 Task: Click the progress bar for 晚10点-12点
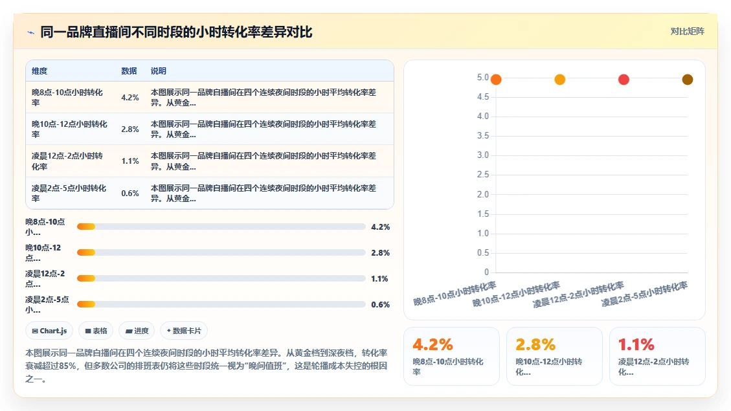[x=221, y=252]
